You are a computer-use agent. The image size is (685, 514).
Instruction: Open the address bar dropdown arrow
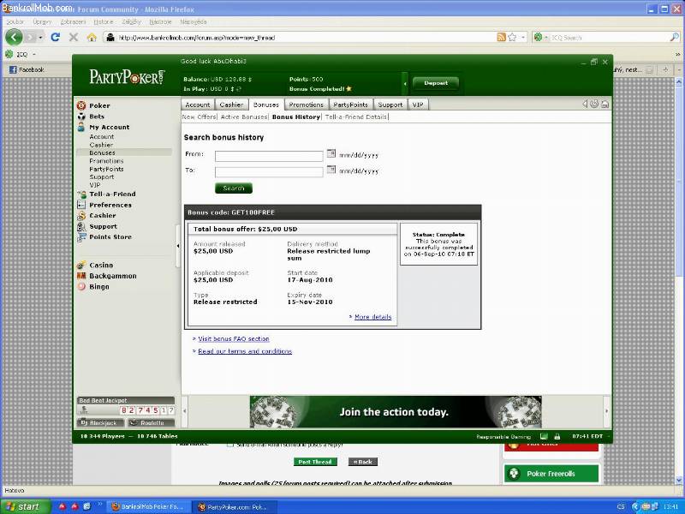pos(523,38)
